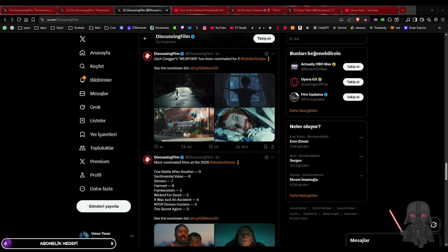
Task: Follow DiscussingFilm with the Takip et button
Action: pos(264,38)
